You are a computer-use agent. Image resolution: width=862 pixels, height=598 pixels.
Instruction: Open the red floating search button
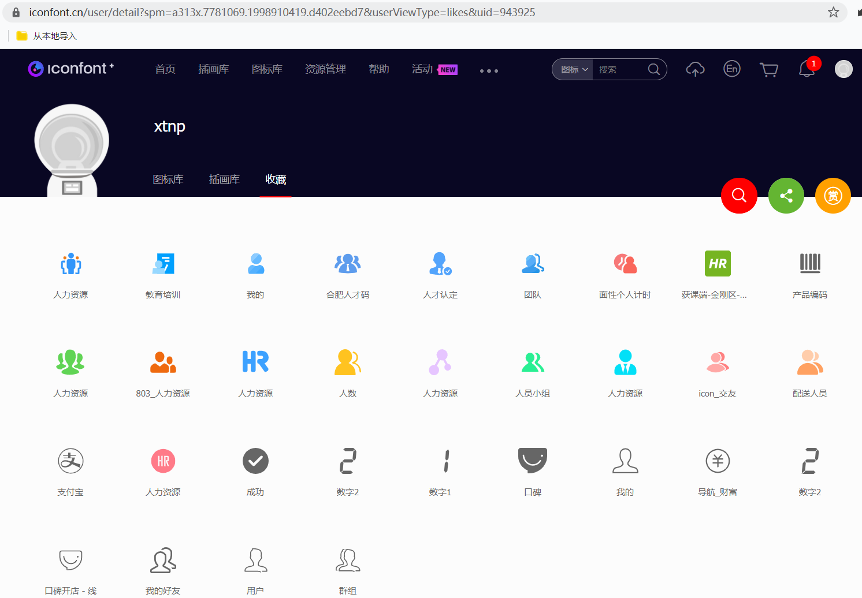[739, 196]
